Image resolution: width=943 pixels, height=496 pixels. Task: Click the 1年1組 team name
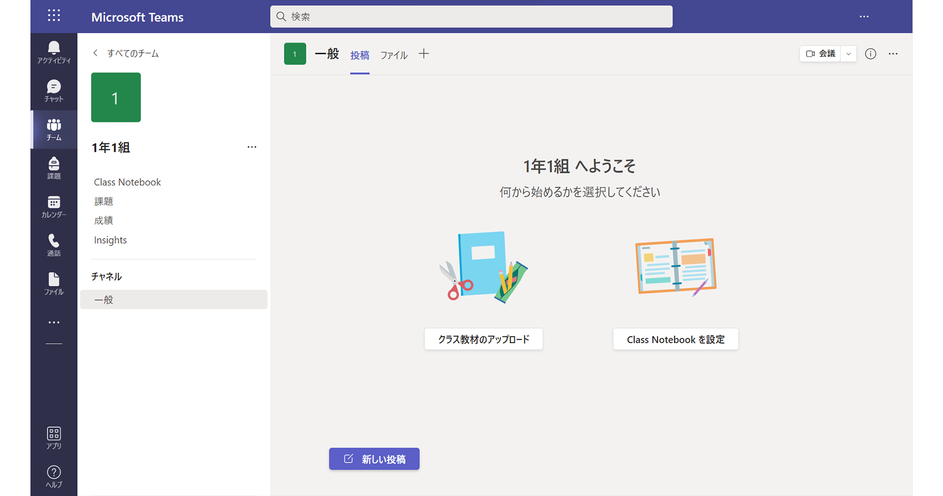pos(111,147)
